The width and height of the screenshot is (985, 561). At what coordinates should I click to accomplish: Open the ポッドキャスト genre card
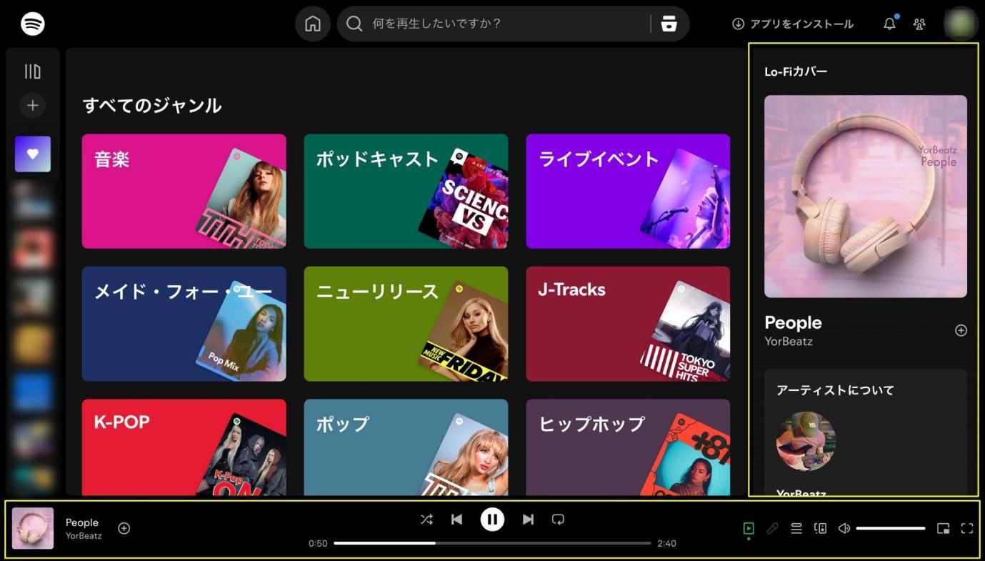(406, 192)
